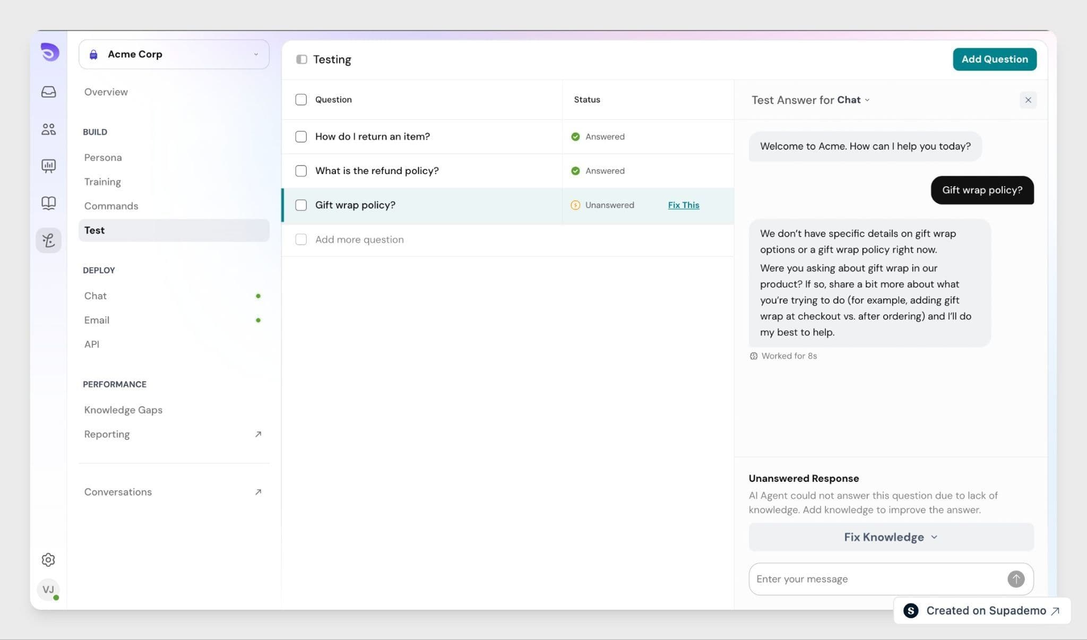Open Reporting external arrow icon

pyautogui.click(x=258, y=435)
